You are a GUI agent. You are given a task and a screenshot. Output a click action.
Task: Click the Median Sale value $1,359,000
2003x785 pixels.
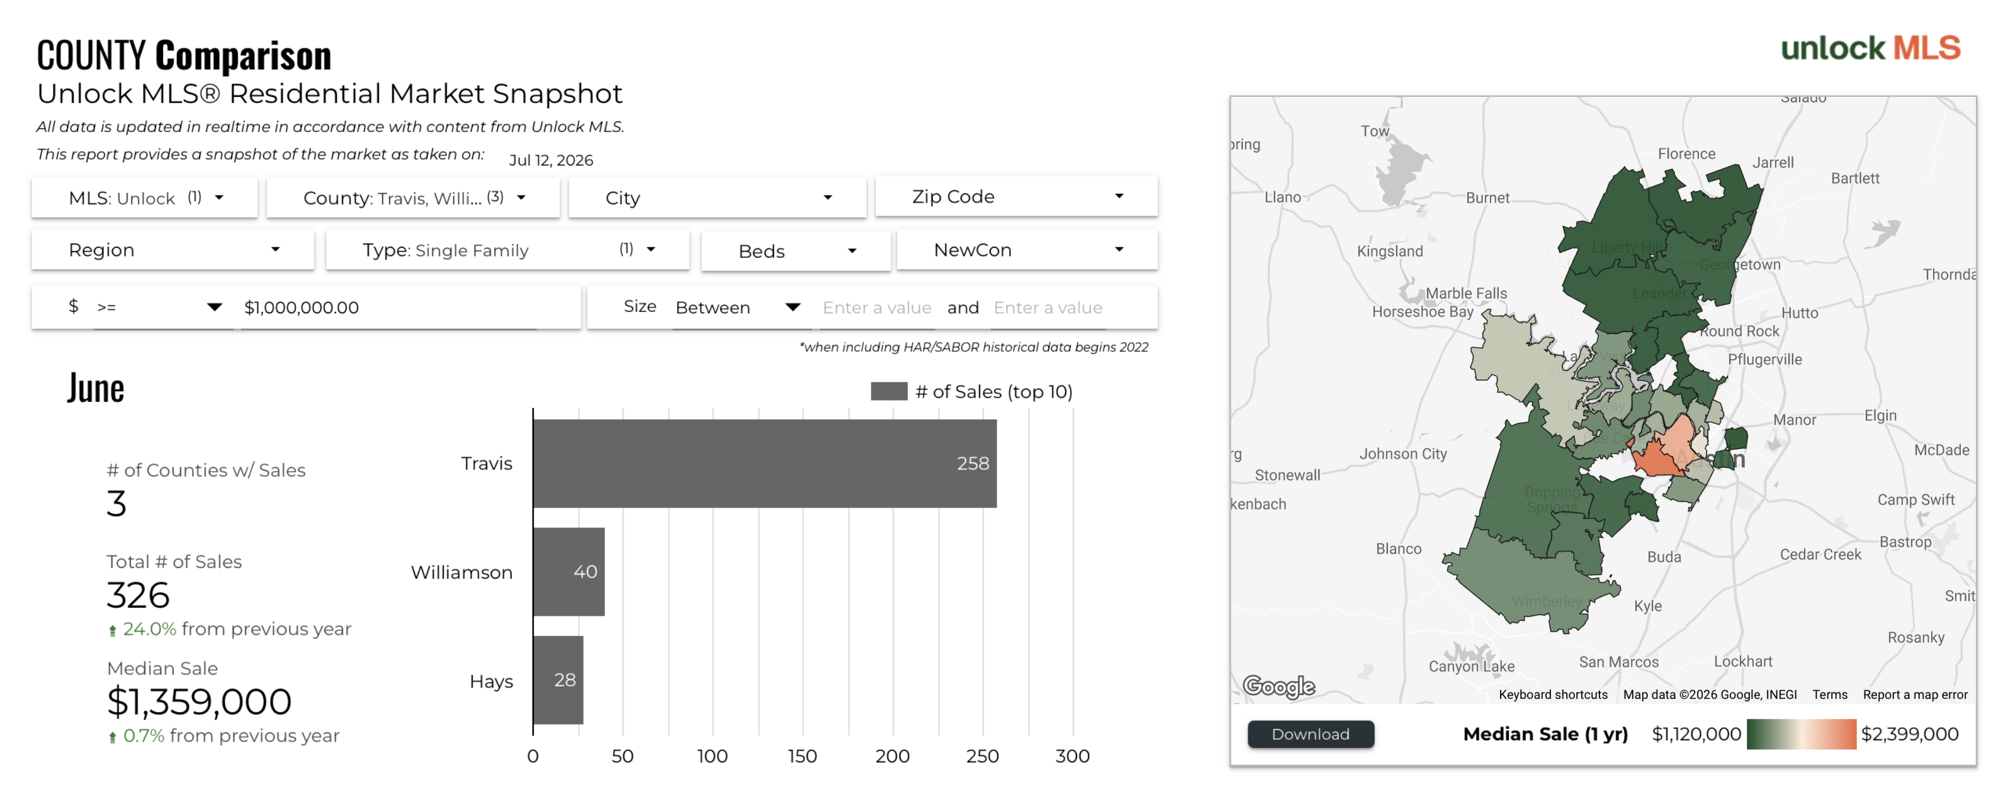[199, 702]
